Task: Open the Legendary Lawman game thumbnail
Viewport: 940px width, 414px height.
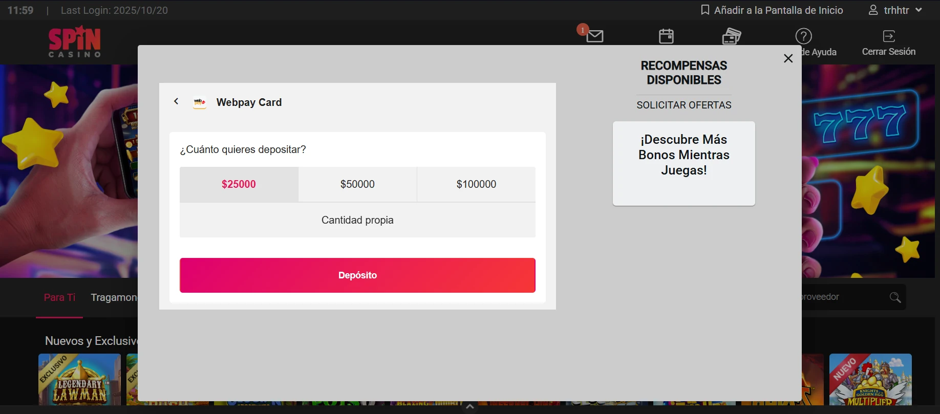Action: coord(79,379)
